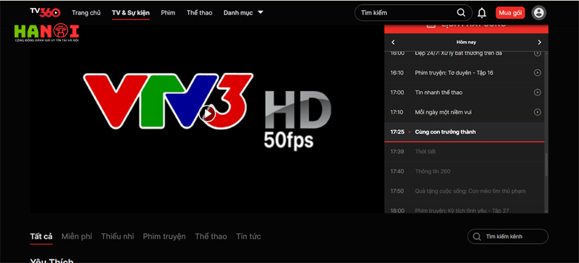Click the channel search magnifier icon
This screenshot has height=263, width=579.
tap(477, 236)
